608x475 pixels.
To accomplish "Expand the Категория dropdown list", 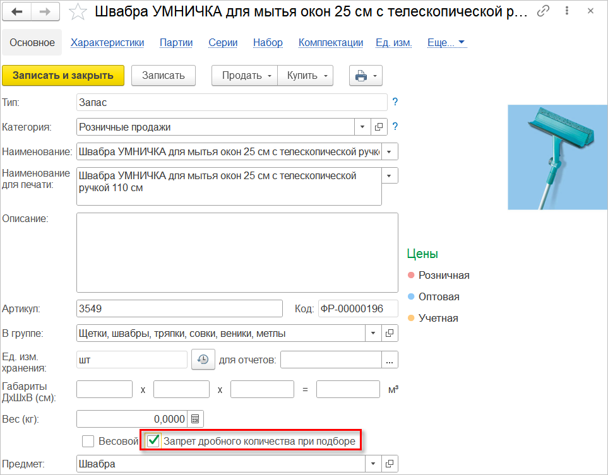I will click(x=362, y=127).
